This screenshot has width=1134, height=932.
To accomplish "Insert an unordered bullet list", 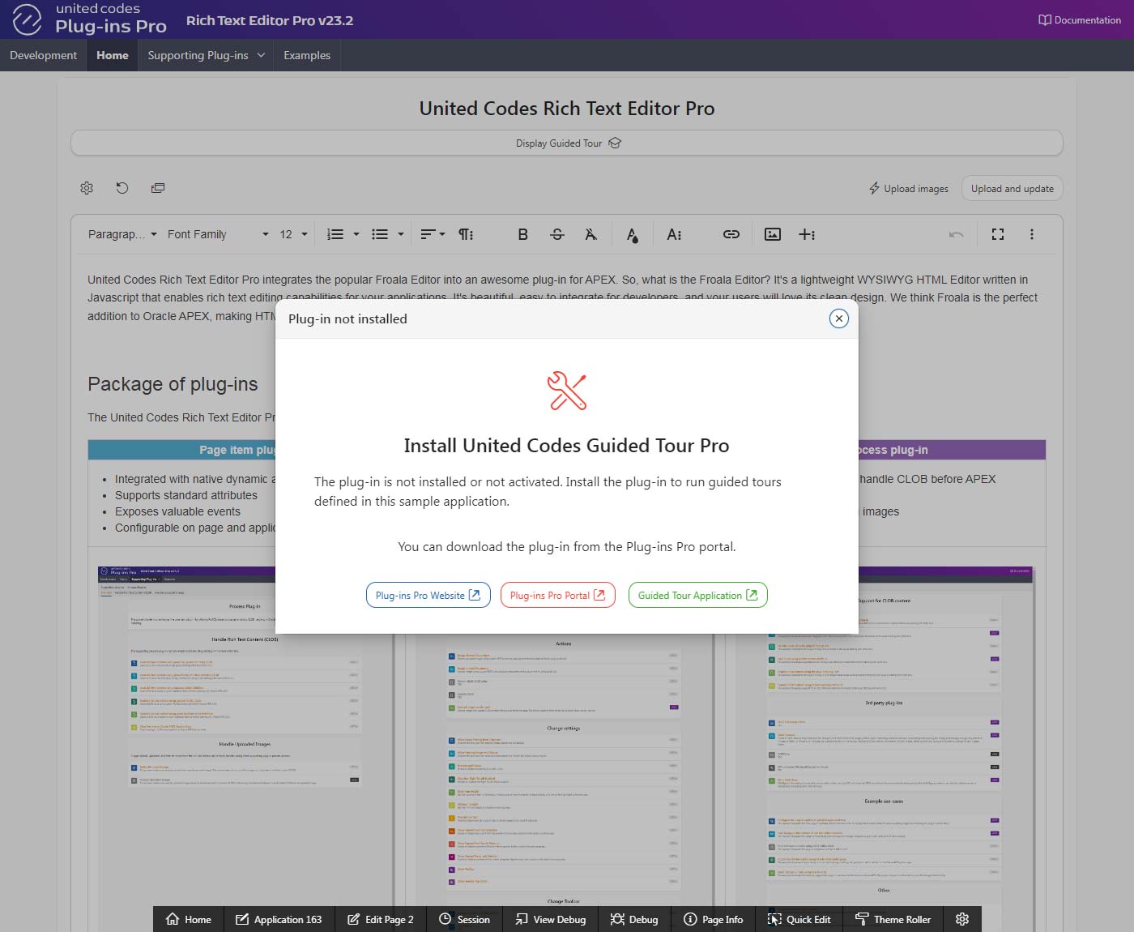I will [x=379, y=234].
